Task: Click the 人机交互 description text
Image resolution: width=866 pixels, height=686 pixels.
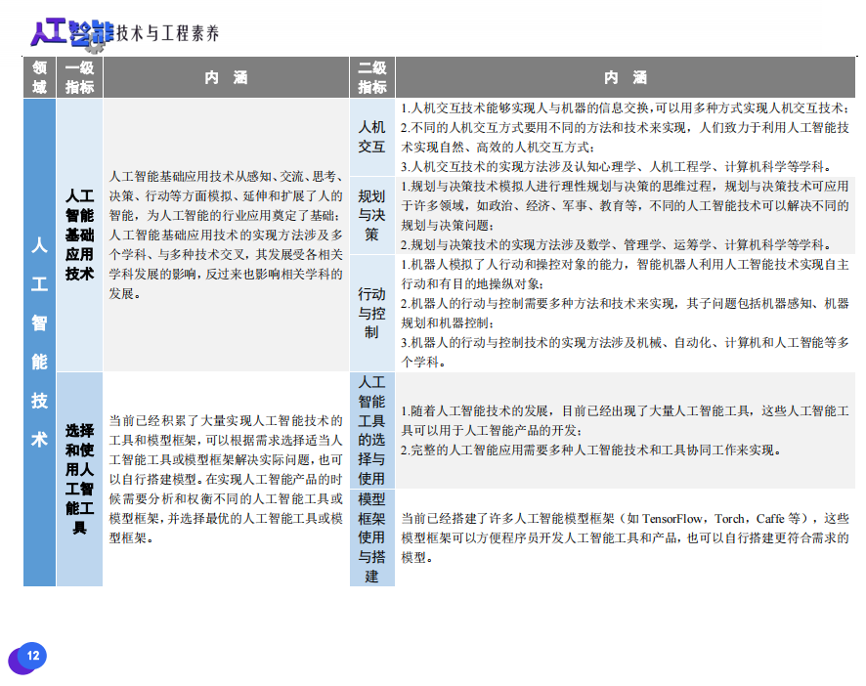Action: point(625,137)
